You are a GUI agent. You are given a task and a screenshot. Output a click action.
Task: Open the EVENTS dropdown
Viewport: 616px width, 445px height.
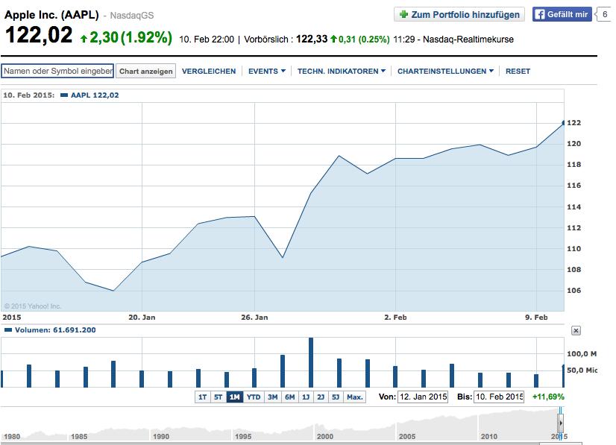click(267, 71)
